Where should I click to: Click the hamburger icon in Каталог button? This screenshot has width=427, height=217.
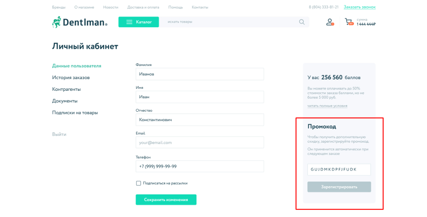129,22
